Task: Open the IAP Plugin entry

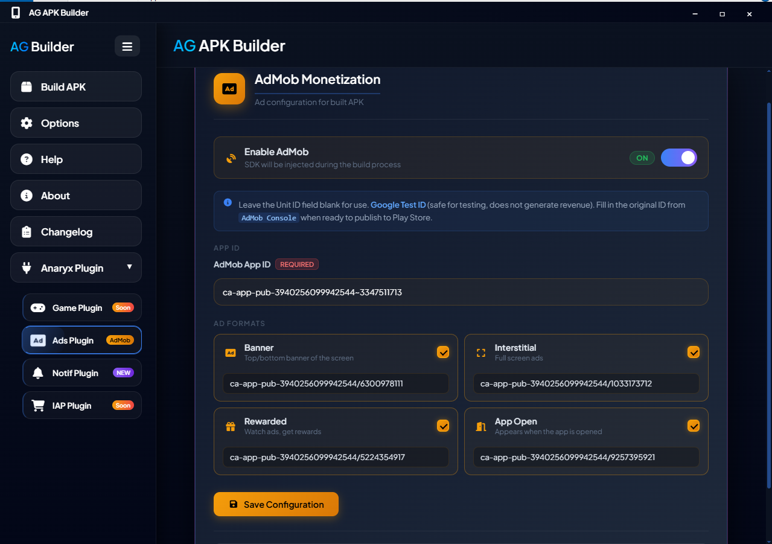Action: click(82, 406)
